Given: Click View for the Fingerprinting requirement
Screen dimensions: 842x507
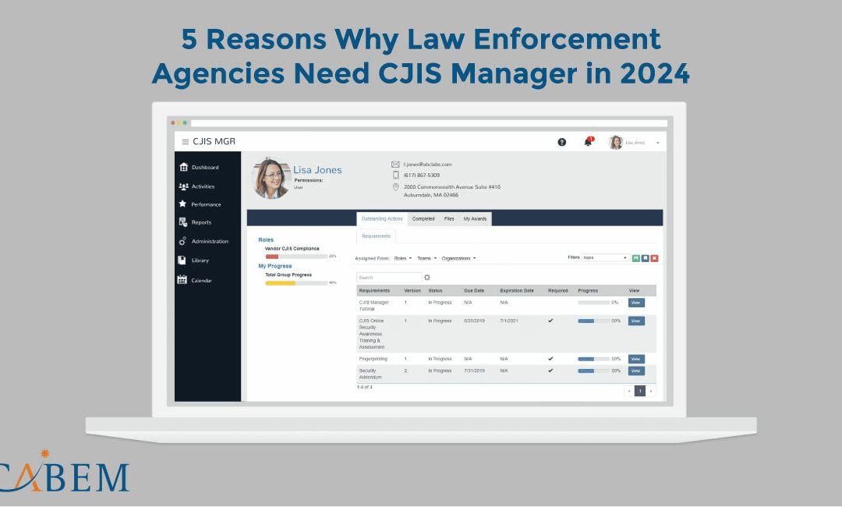Looking at the screenshot, I should [636, 359].
